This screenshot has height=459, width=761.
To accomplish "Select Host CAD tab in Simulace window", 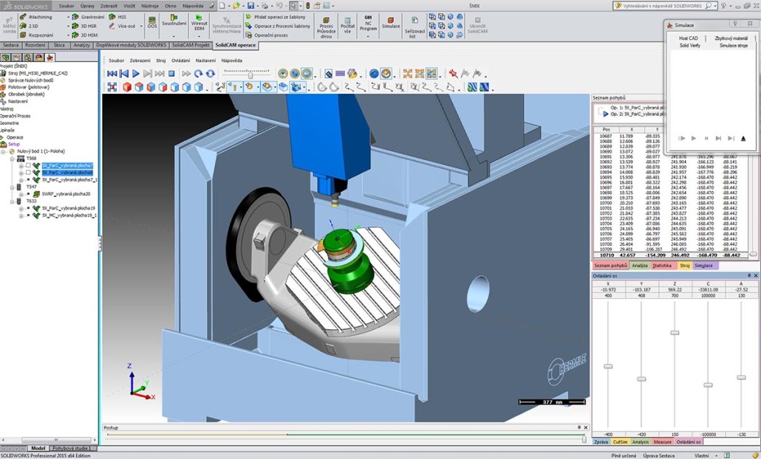I will point(688,38).
